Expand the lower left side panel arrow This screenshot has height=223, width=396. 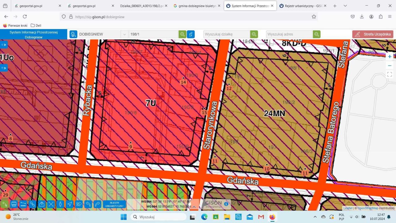(4, 68)
